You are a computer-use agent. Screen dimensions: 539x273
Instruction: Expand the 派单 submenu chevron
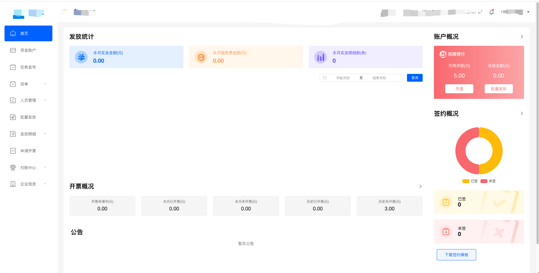point(45,84)
